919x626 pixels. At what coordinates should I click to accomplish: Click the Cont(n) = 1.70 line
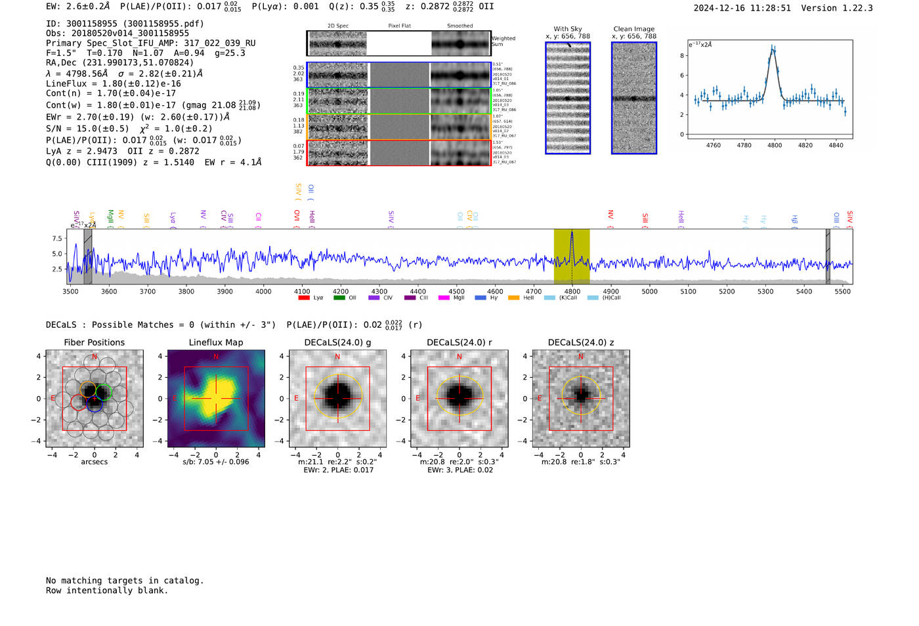(111, 94)
